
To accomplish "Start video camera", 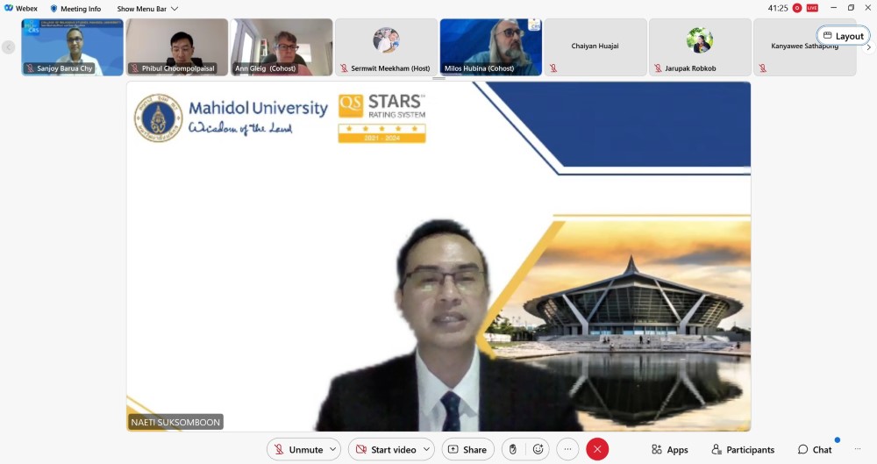I will (384, 449).
